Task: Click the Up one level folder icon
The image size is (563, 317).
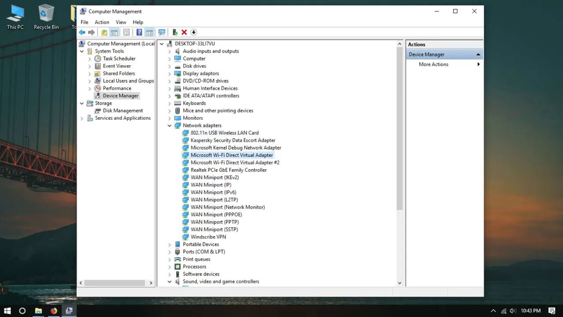Action: pos(104,32)
